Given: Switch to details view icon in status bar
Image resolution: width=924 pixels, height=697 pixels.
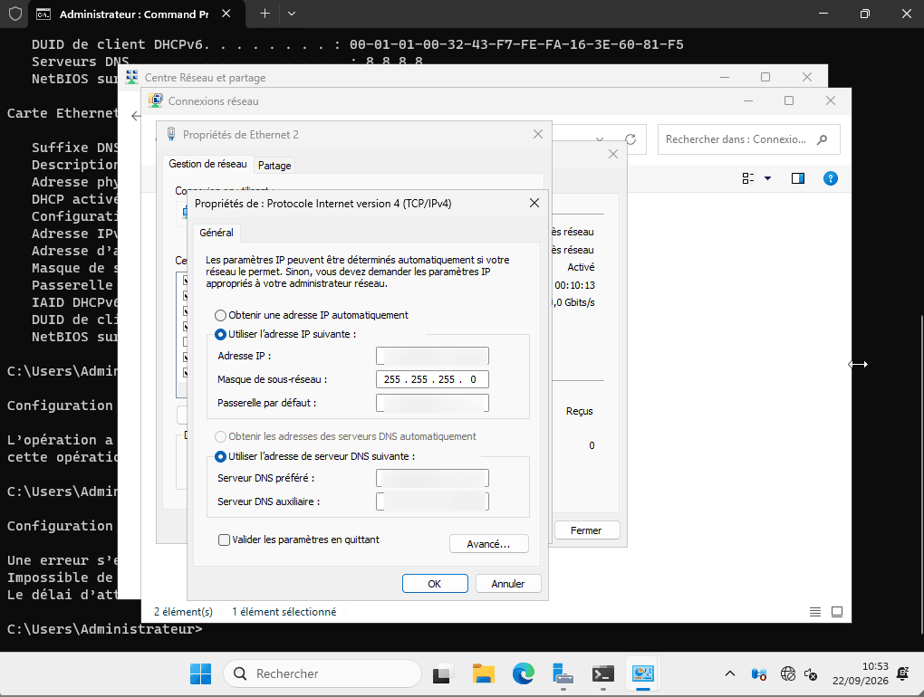Looking at the screenshot, I should pyautogui.click(x=815, y=612).
